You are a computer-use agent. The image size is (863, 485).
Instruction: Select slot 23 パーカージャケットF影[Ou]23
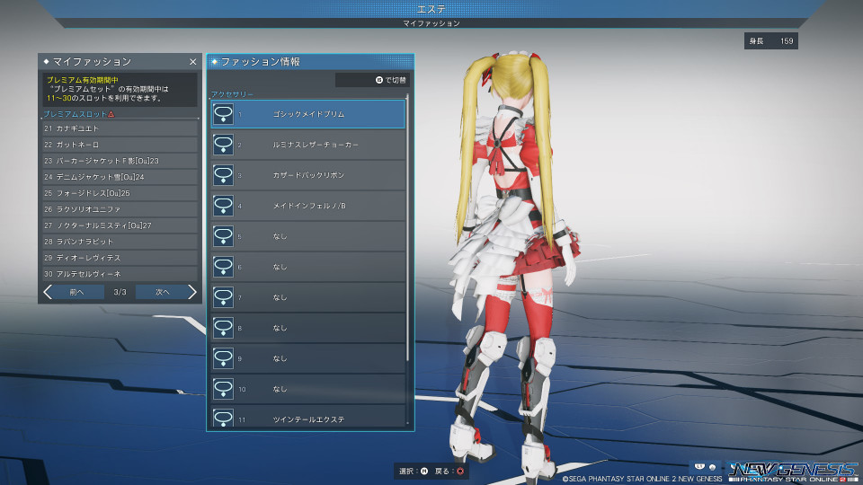point(120,161)
